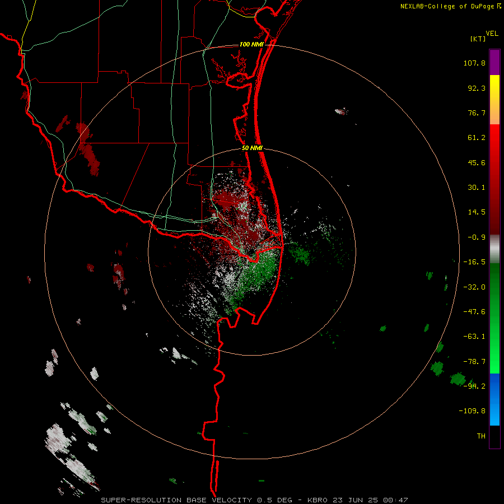Select the 92.3 legend value
Screen dimensions: 504x504
point(477,88)
